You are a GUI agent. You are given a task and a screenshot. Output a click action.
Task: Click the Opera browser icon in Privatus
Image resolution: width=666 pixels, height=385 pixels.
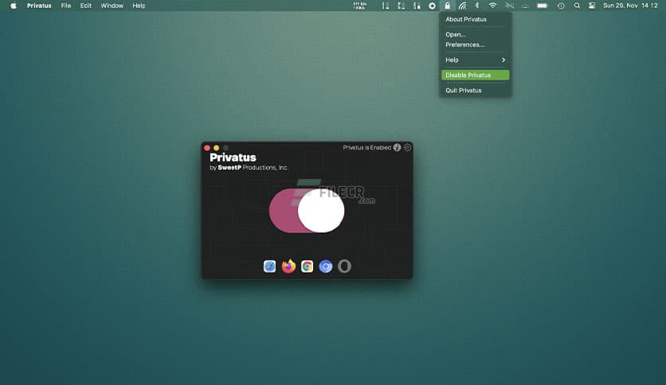344,266
